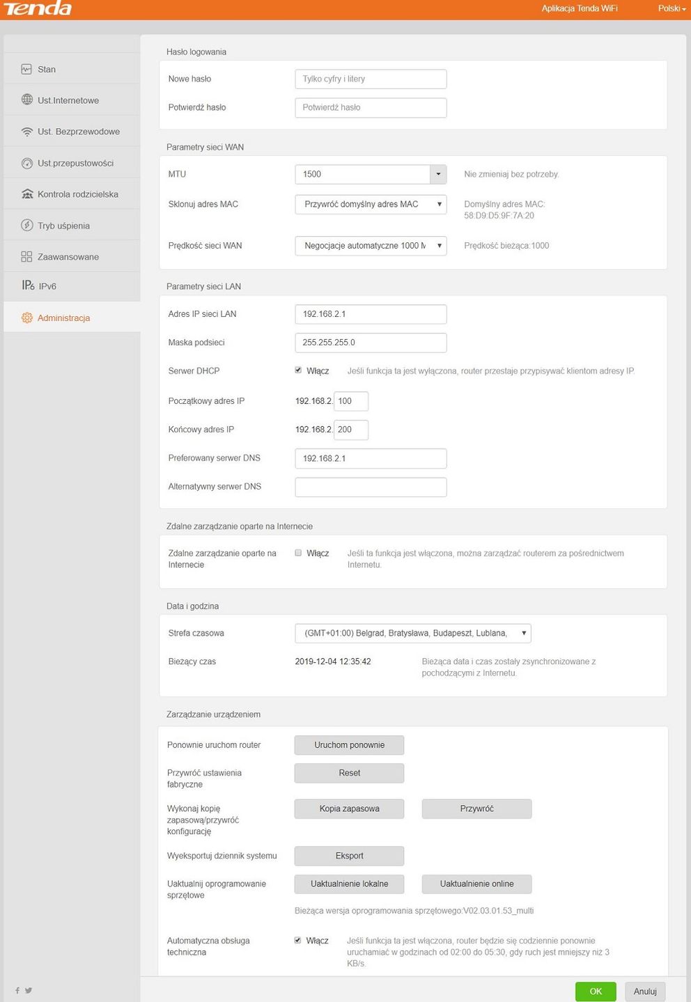
Task: Click the Nowe hasło input field
Action: [371, 79]
